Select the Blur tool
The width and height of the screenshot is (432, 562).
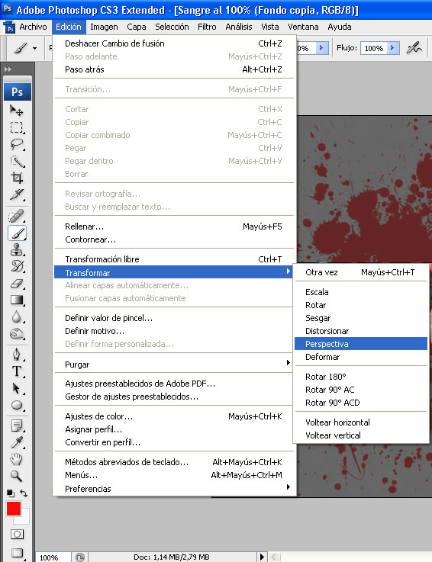(17, 317)
